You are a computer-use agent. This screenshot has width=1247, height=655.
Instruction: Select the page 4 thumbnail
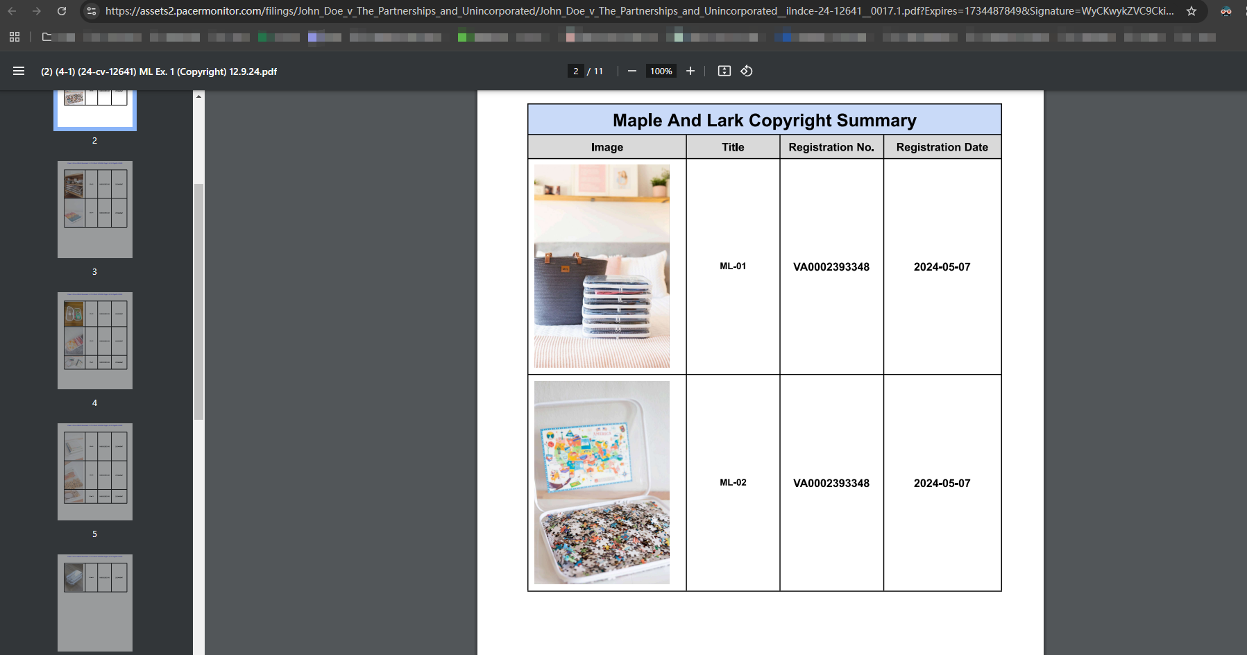point(95,341)
